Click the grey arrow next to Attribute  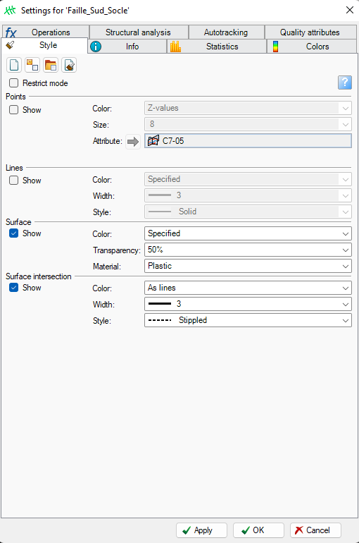pos(133,141)
